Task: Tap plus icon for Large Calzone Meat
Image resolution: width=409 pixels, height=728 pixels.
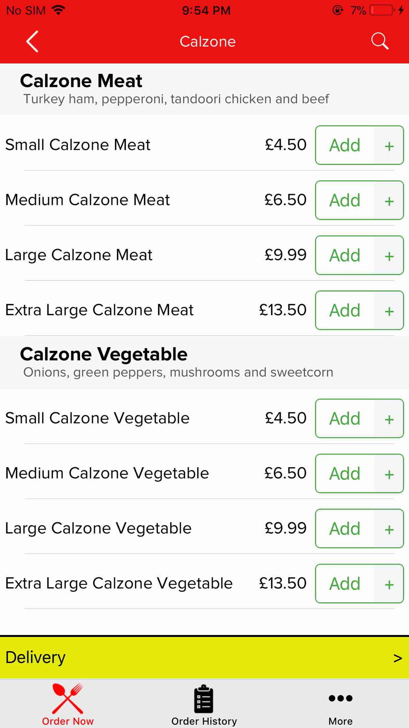Action: tap(389, 255)
